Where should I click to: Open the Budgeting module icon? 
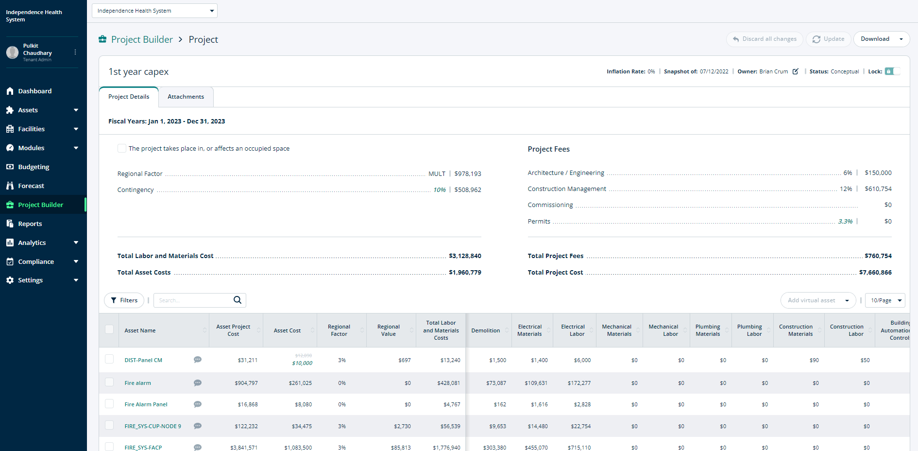(x=10, y=166)
